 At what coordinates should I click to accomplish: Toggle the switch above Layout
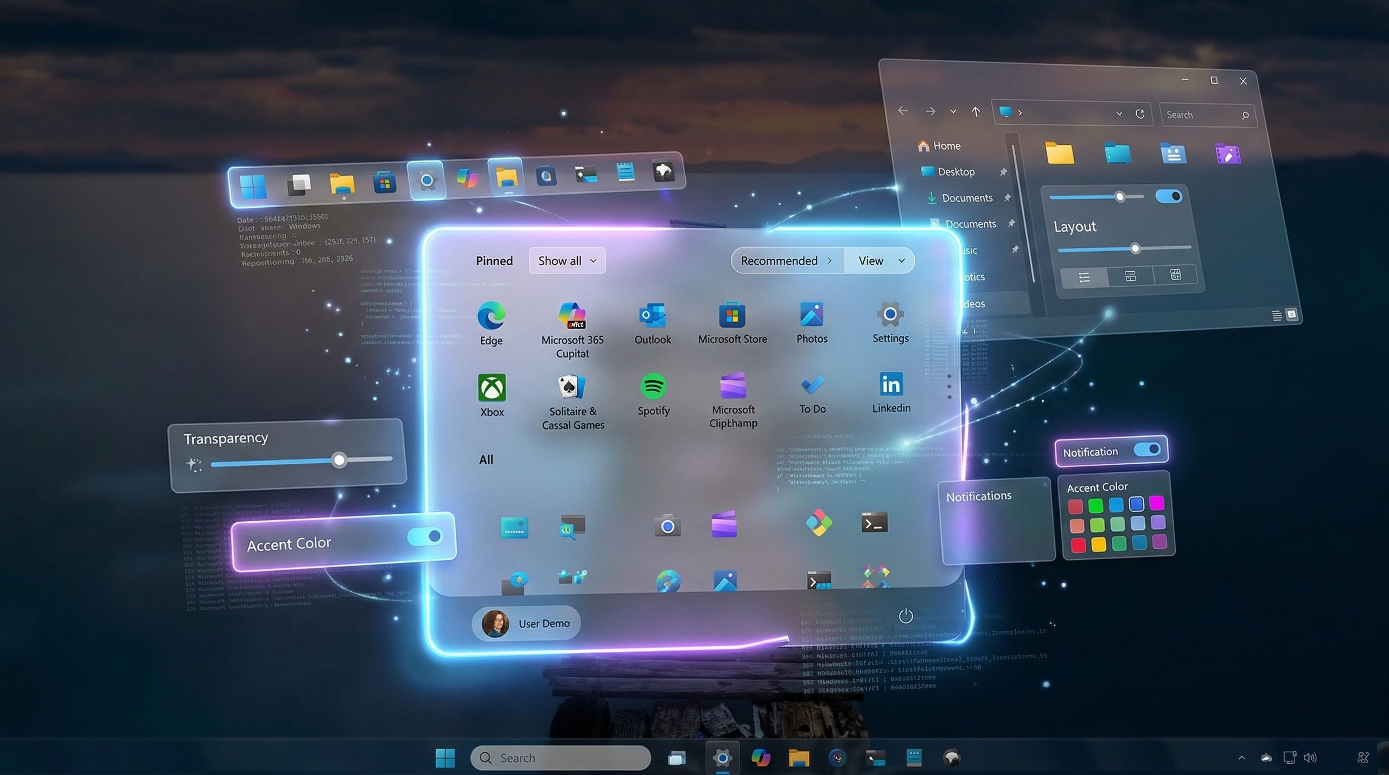(1168, 196)
